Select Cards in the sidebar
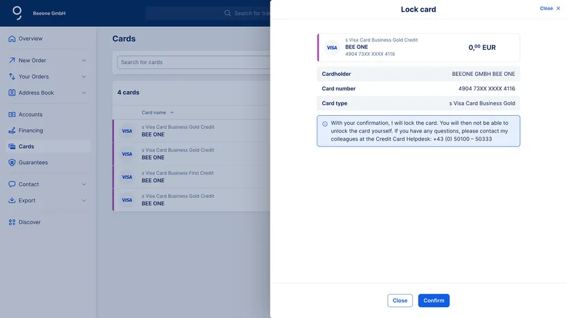 48,146
